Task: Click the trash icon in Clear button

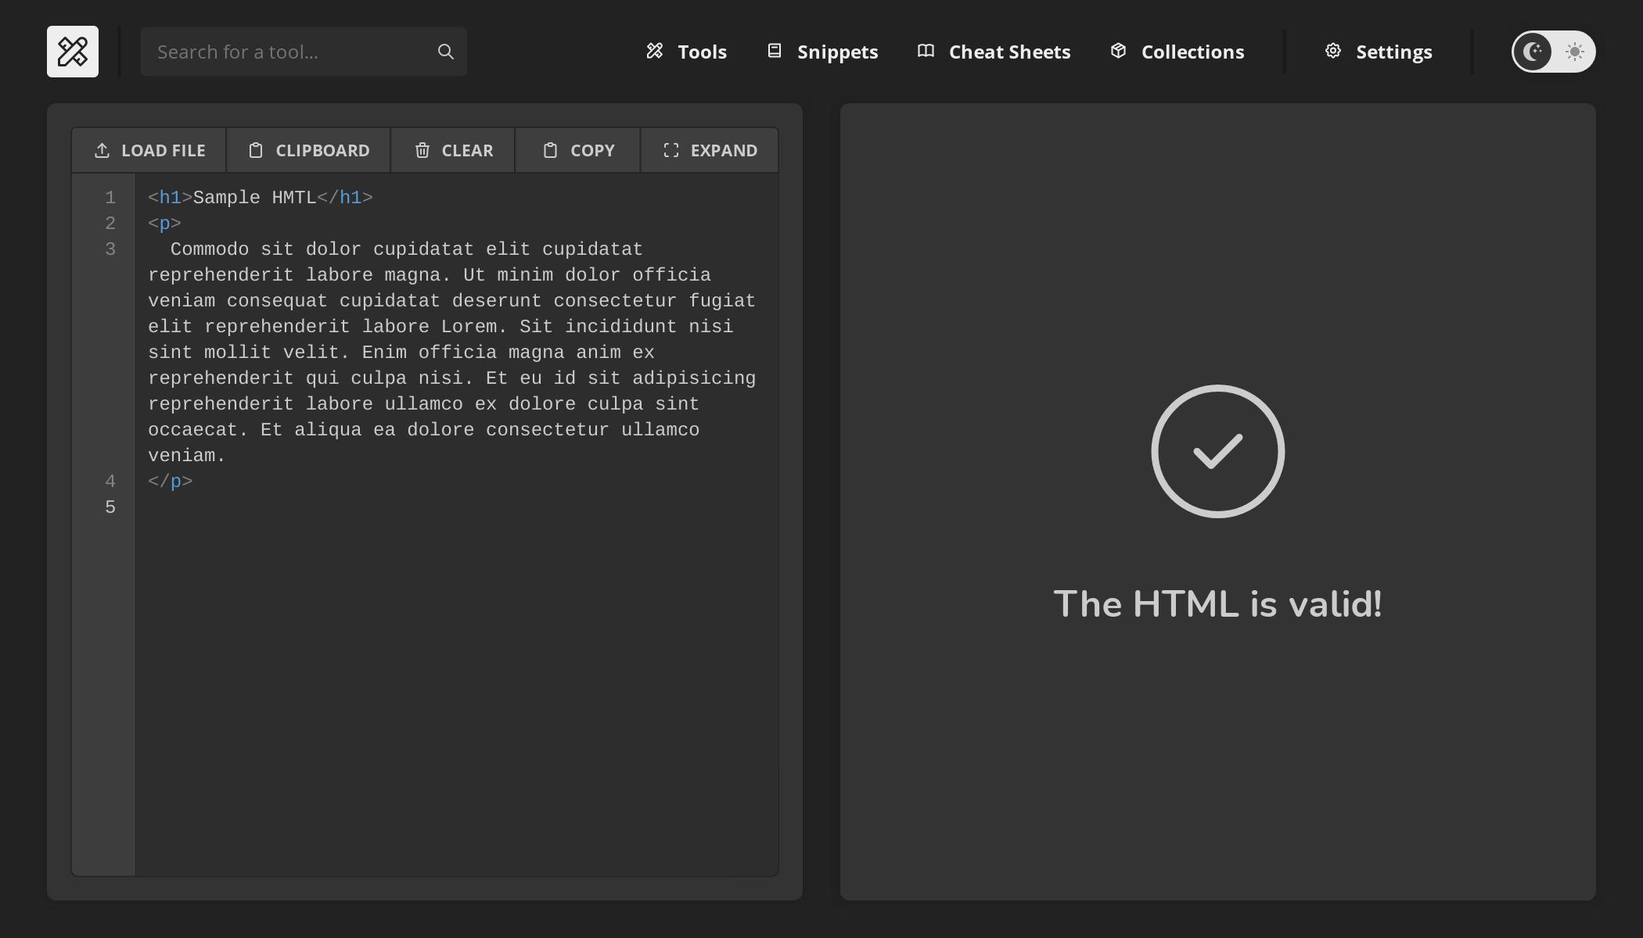Action: [422, 150]
